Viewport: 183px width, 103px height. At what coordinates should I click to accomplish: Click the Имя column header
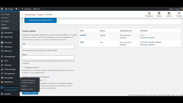click(x=82, y=31)
